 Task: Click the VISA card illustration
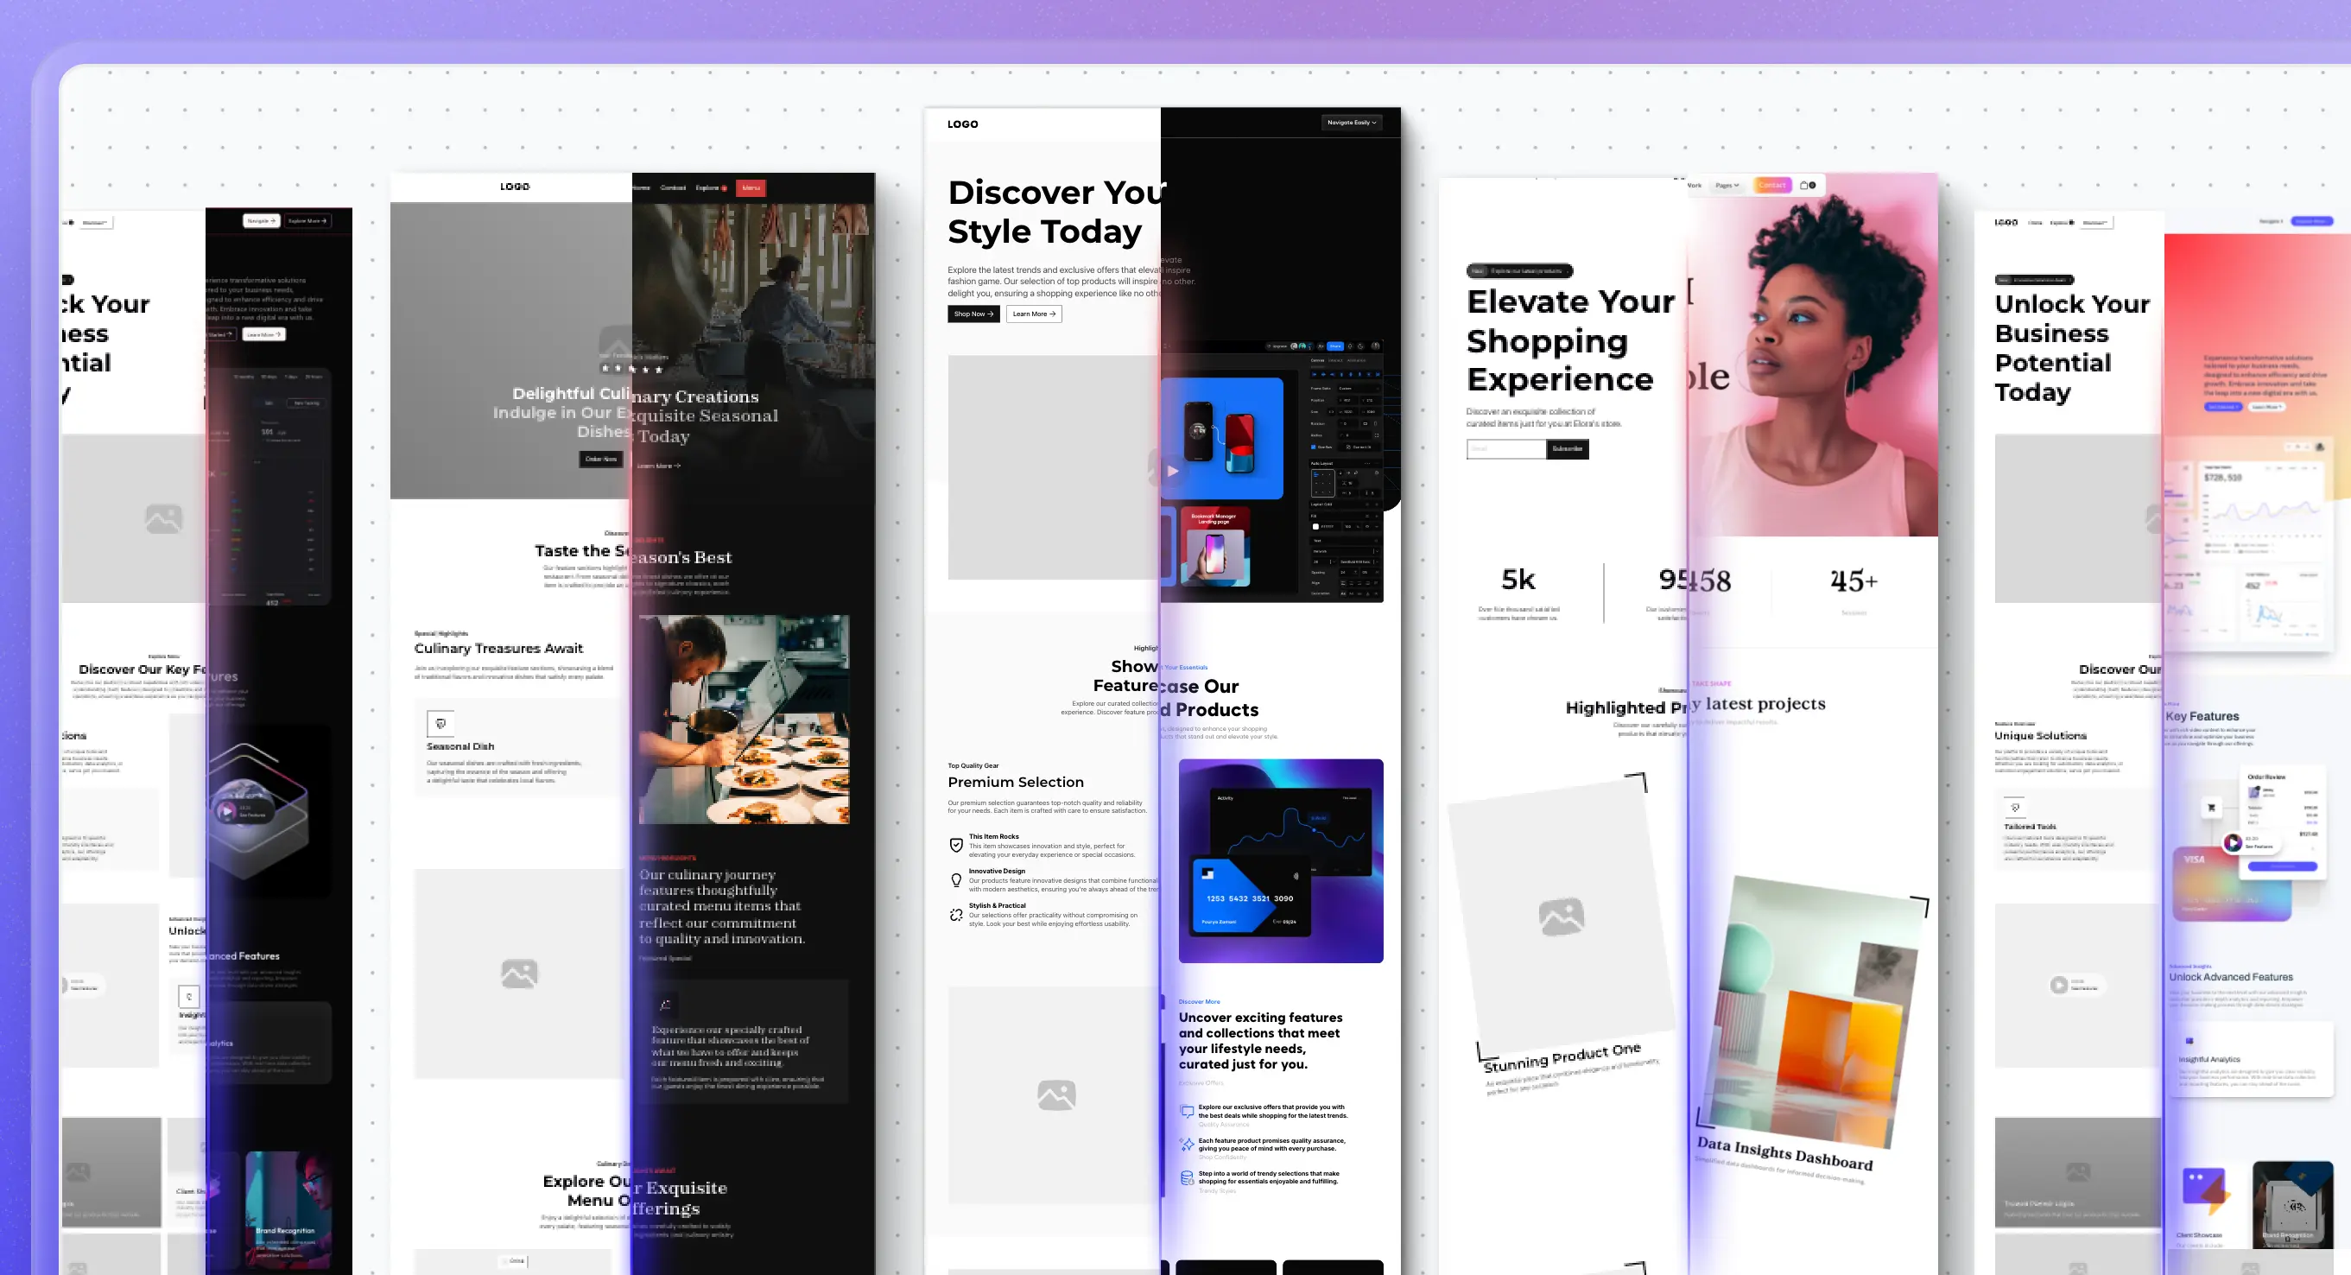(x=2233, y=885)
